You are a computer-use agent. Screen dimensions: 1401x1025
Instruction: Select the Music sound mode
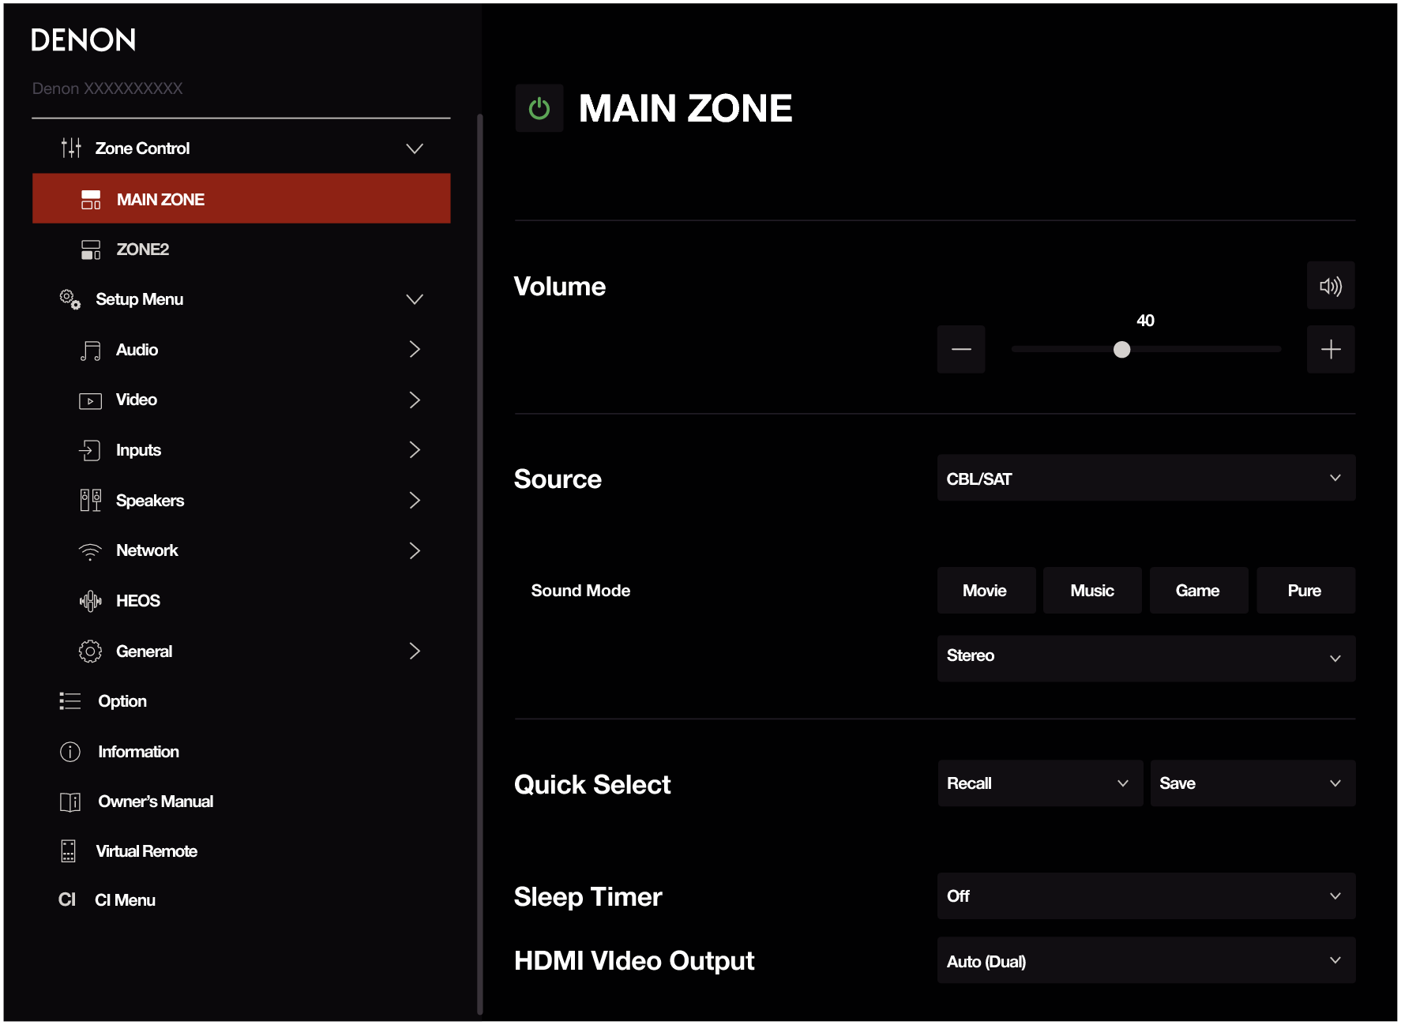tap(1092, 591)
